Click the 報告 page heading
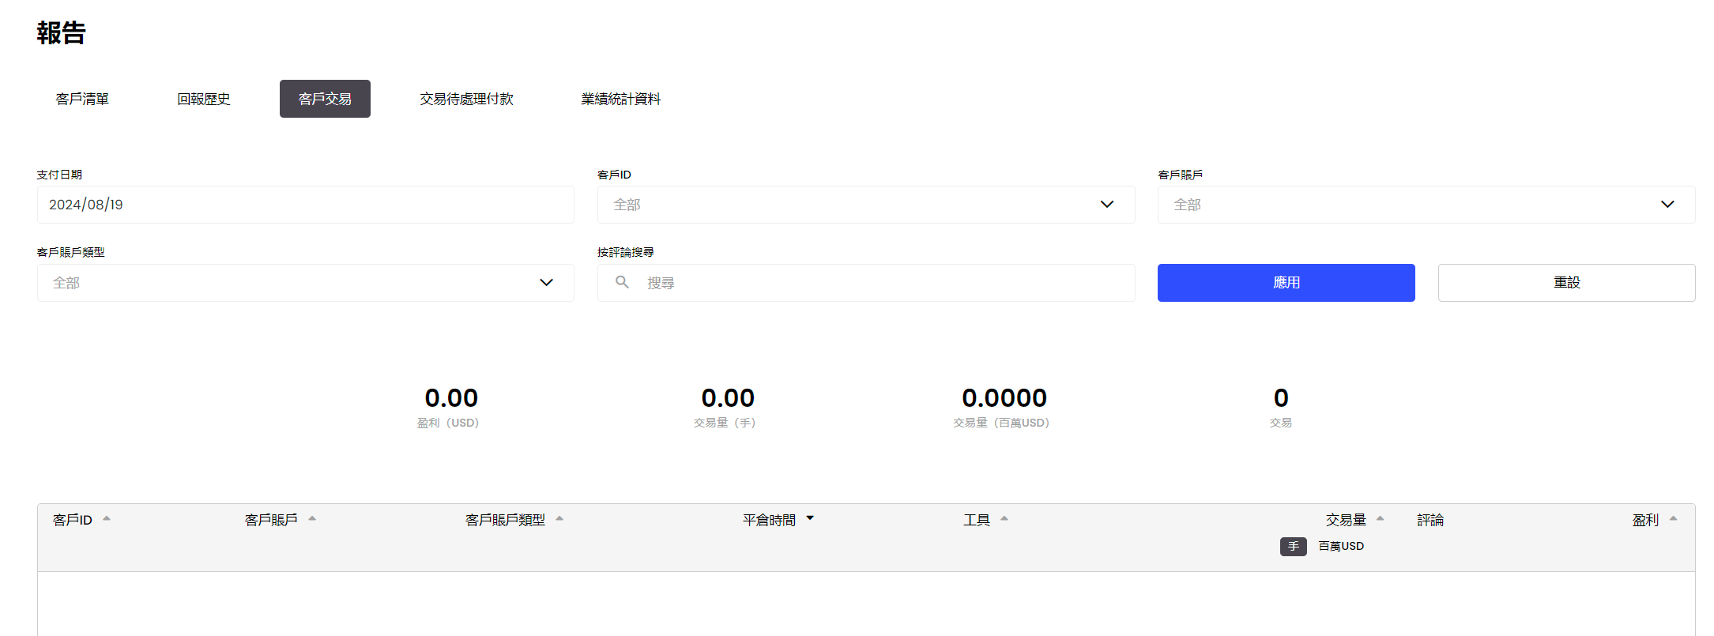Screen dimensions: 1714x636 [61, 32]
